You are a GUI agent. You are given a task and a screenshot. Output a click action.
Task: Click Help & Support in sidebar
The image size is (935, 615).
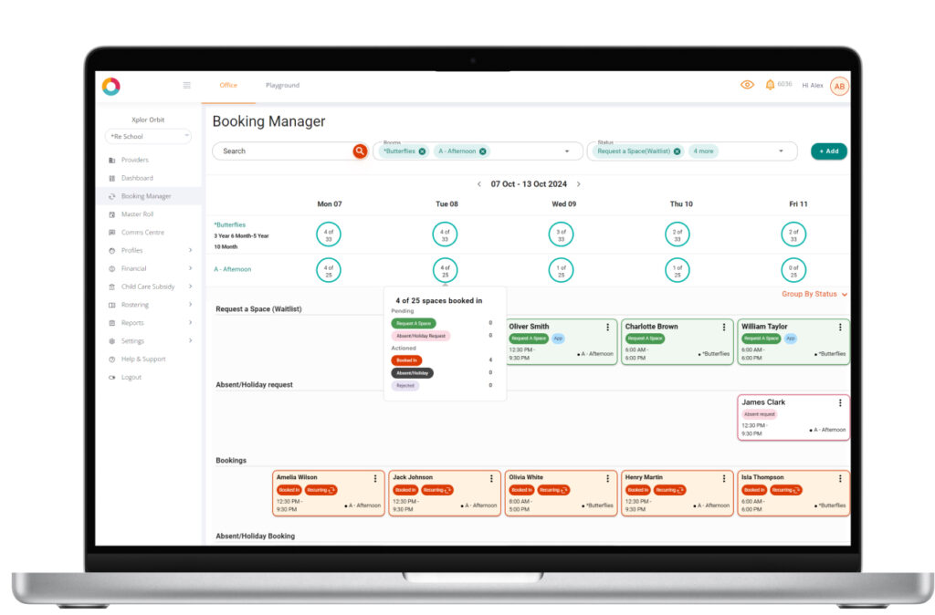click(143, 360)
